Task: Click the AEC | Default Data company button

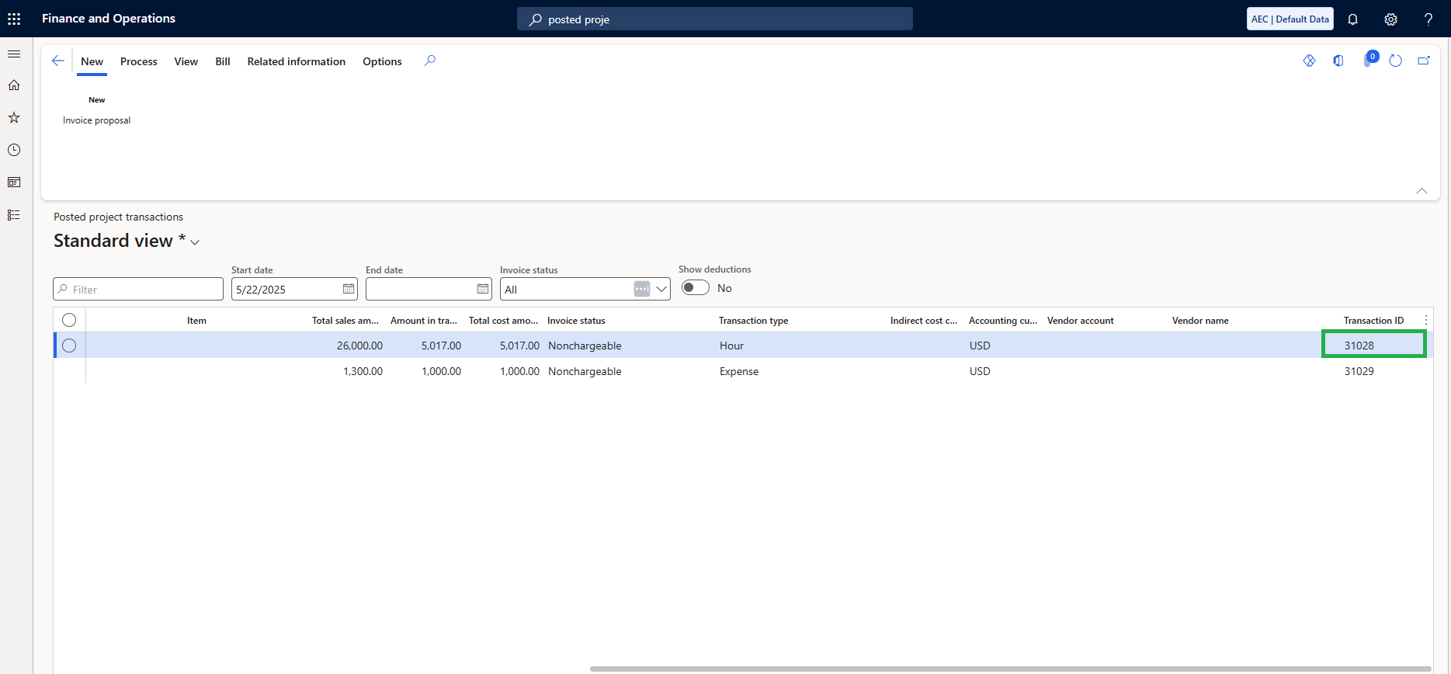Action: (x=1290, y=19)
